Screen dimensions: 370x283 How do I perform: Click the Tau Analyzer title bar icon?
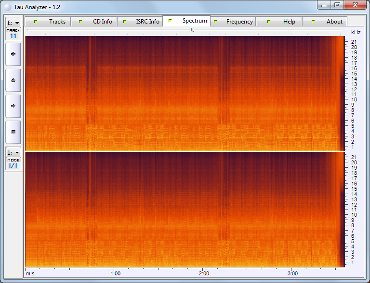(7, 5)
